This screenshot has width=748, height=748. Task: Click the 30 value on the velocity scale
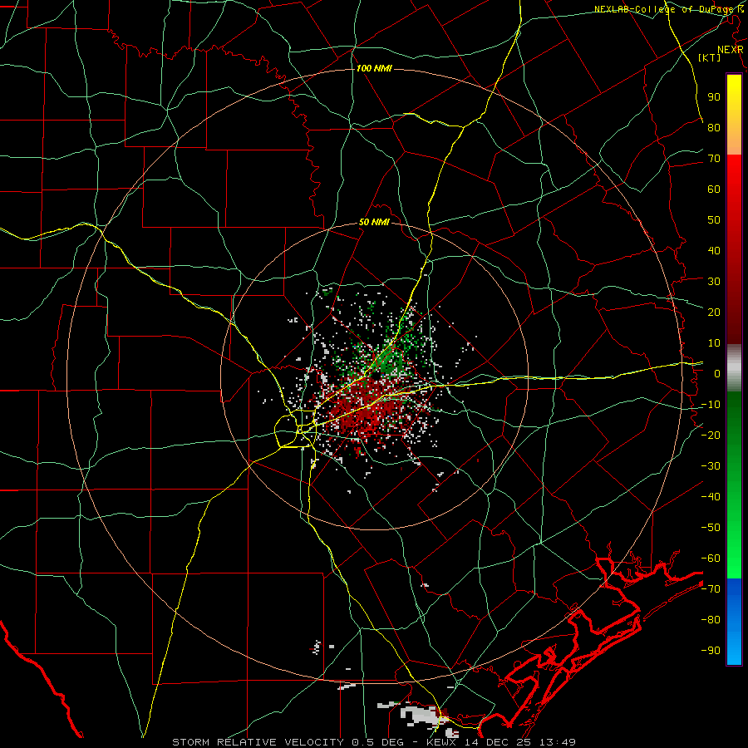point(714,282)
